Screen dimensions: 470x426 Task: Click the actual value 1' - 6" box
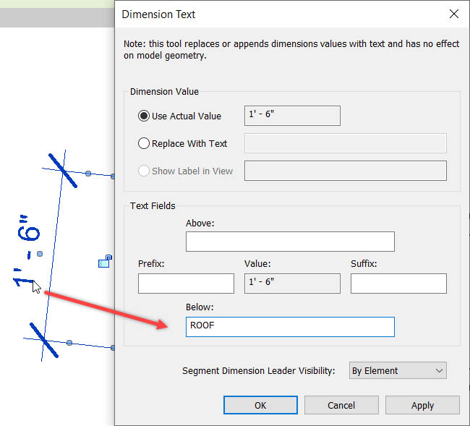(x=292, y=116)
